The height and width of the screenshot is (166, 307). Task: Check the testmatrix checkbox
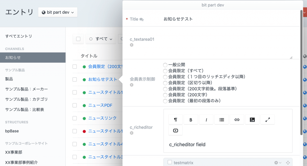170,163
